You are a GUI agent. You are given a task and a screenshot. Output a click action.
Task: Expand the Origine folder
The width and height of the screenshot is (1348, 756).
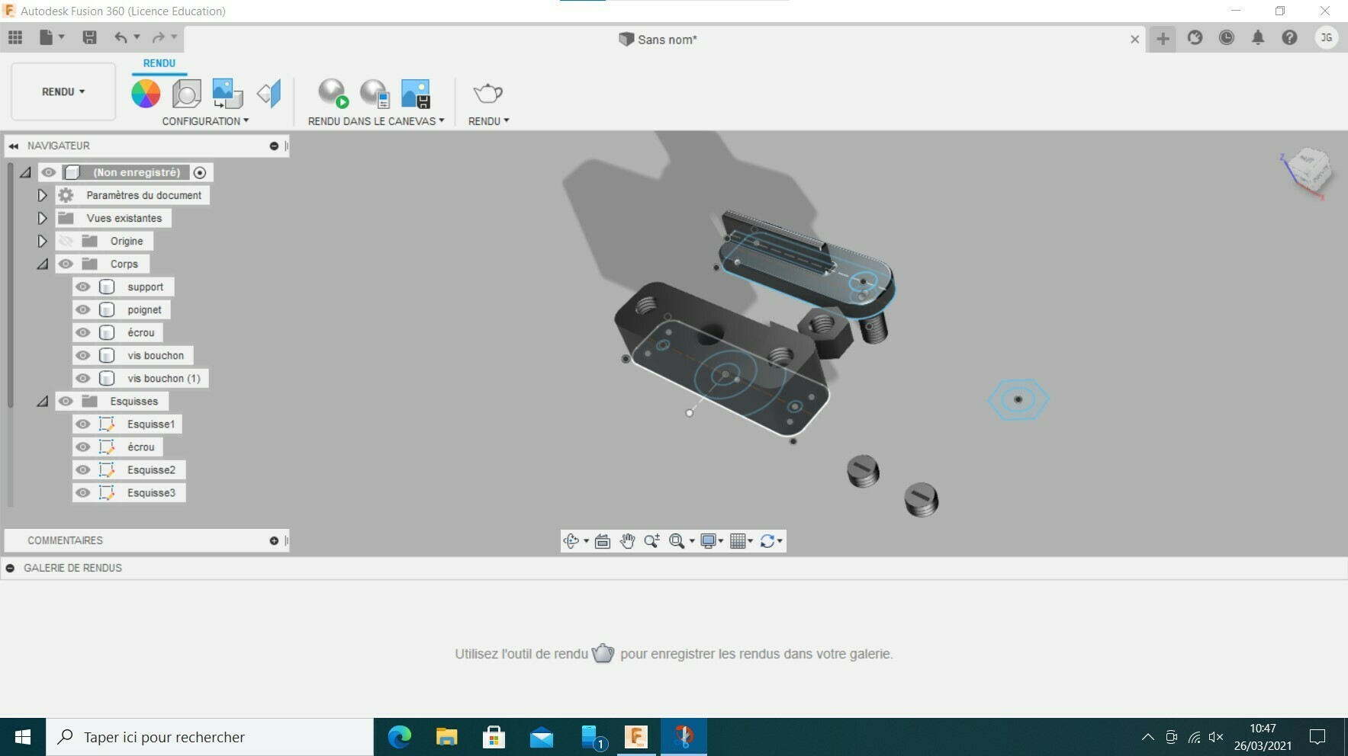43,241
